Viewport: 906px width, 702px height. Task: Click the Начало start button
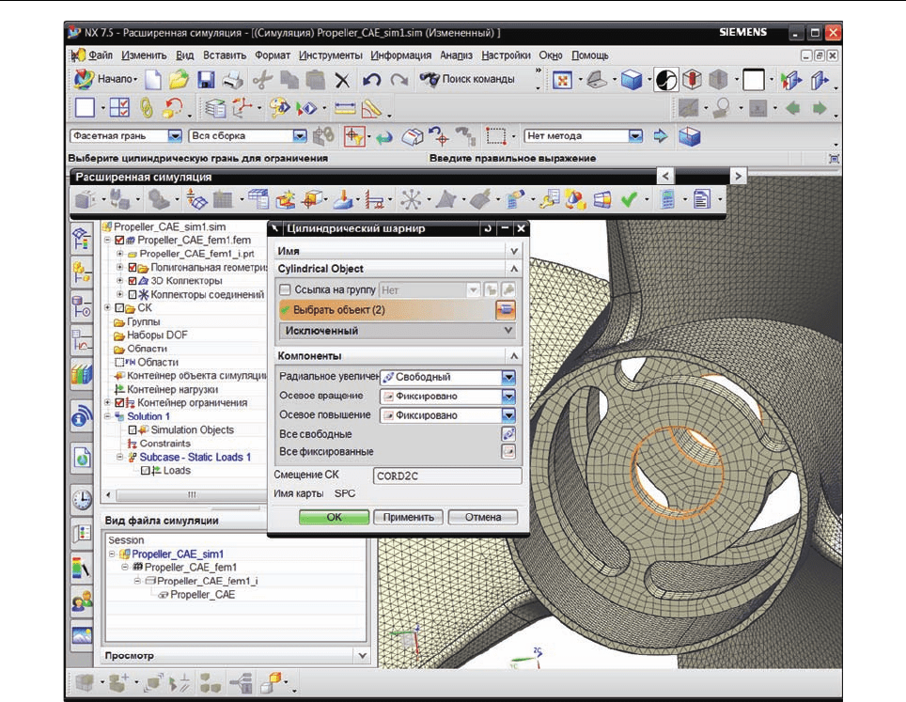pyautogui.click(x=106, y=79)
